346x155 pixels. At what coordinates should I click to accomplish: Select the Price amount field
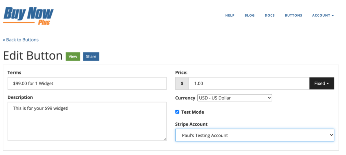(249, 83)
